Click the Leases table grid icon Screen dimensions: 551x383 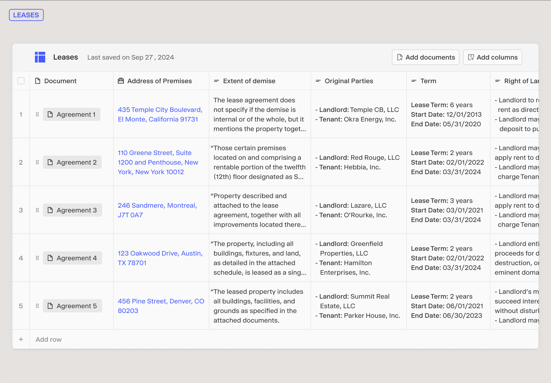[x=40, y=57]
